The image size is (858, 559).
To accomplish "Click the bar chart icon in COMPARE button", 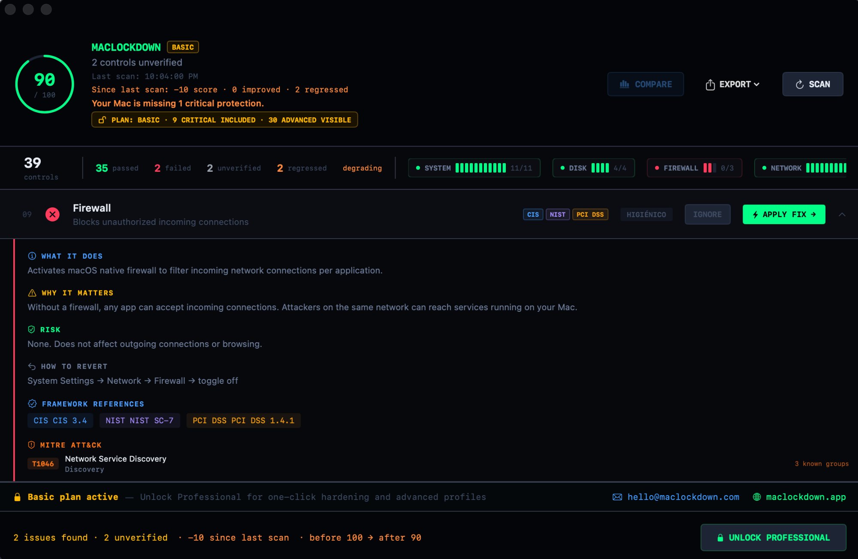I will 625,84.
